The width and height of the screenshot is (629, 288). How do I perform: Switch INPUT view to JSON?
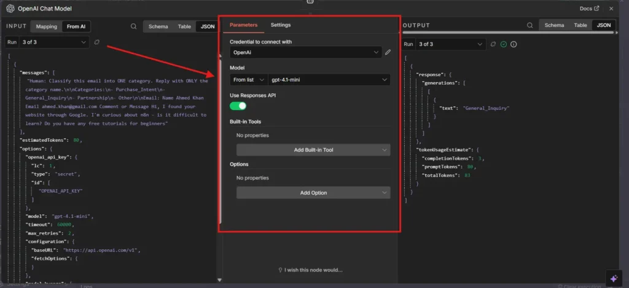point(208,26)
